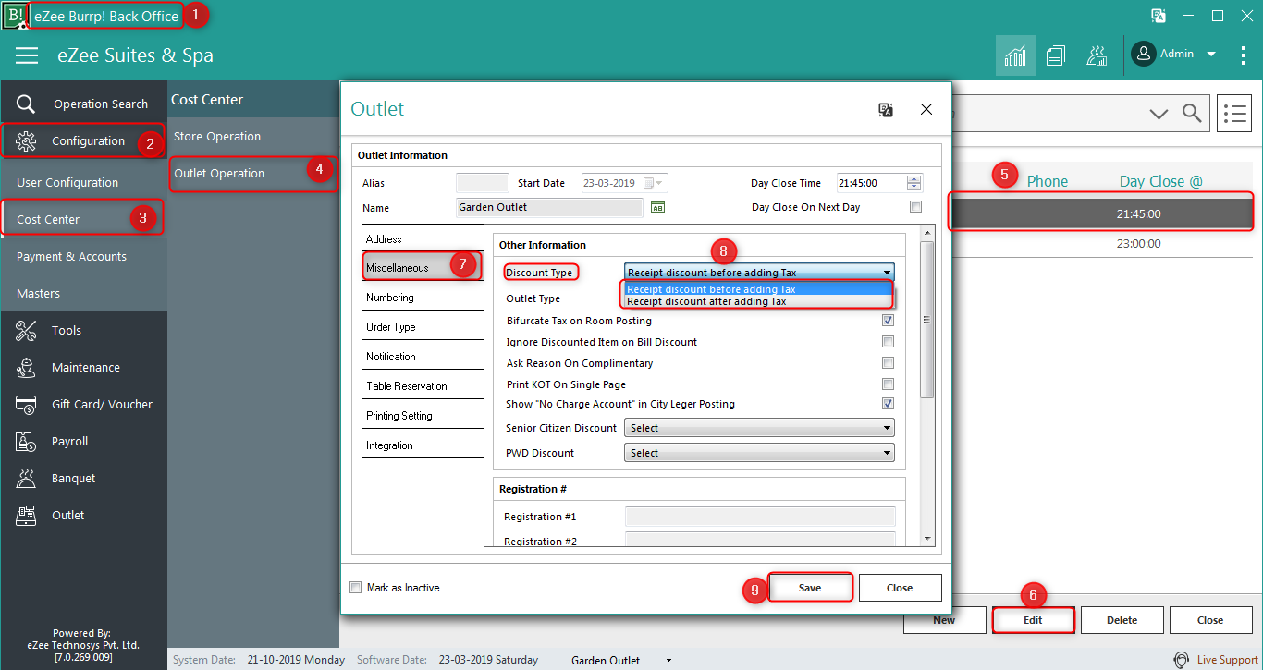Click the Gift Card/Voucher icon
Image resolution: width=1263 pixels, height=670 pixels.
click(26, 404)
